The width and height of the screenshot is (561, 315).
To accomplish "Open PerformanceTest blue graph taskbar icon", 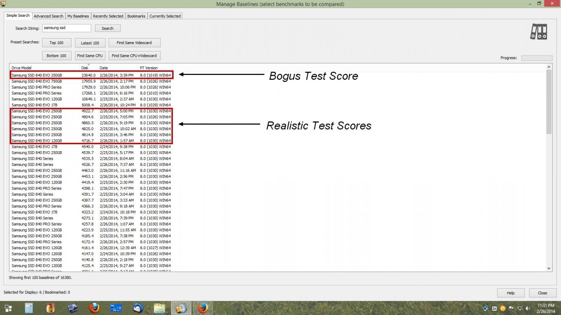I will point(73,308).
